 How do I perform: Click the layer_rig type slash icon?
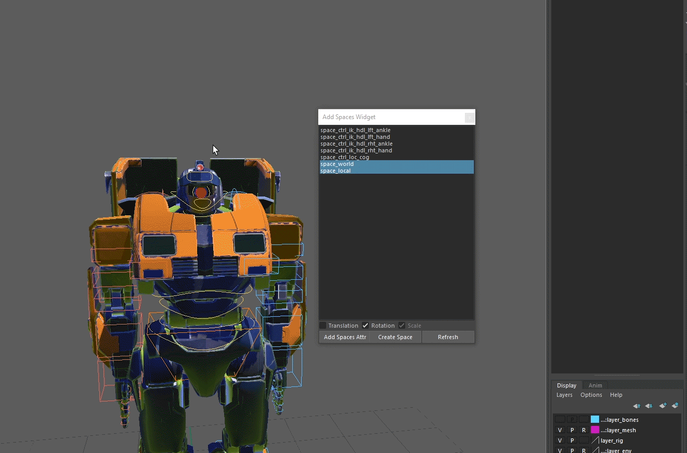595,441
